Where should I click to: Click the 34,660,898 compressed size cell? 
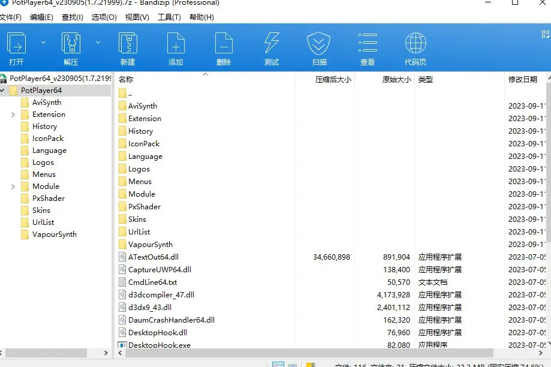pos(332,257)
